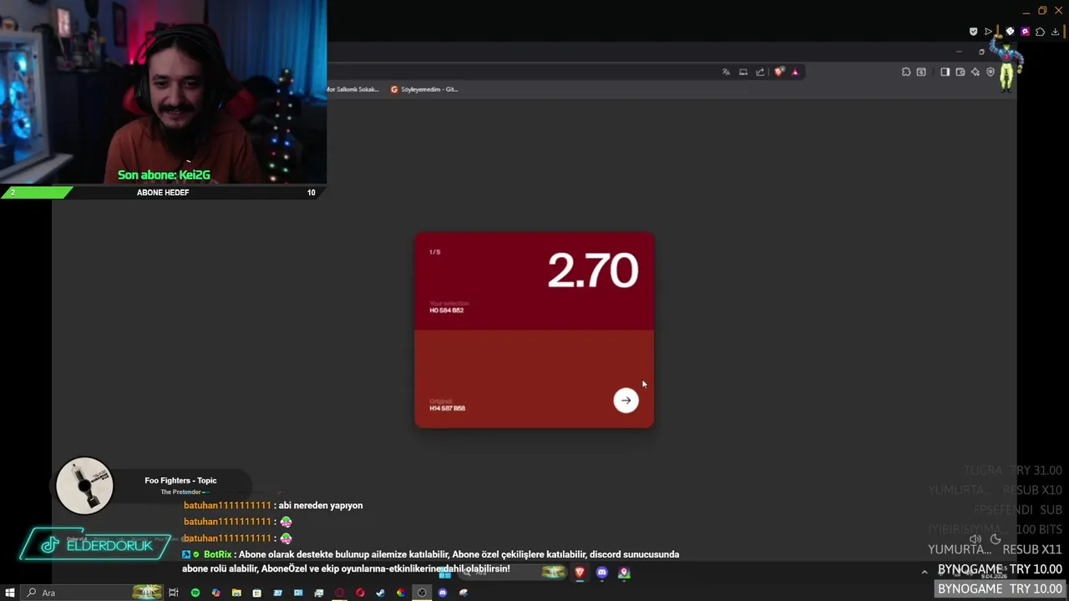1069x601 pixels.
Task: Open OBS Studio from the taskbar
Action: point(422,593)
